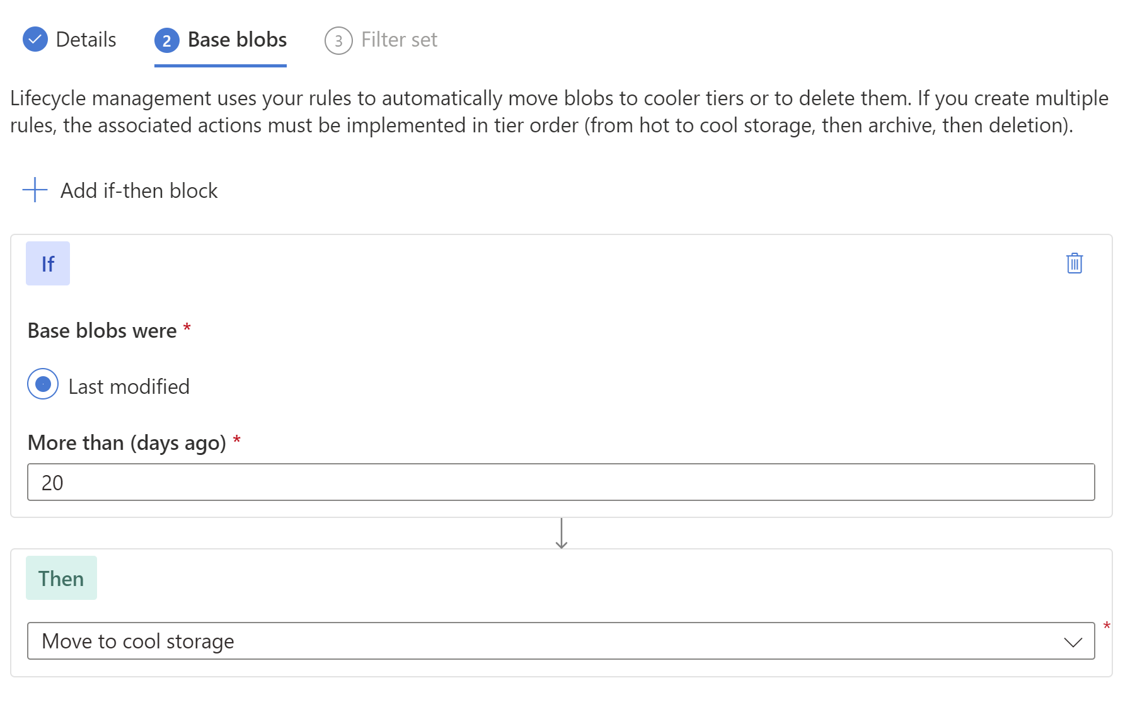Click the Last modified label text
1147x707 pixels.
tap(129, 386)
